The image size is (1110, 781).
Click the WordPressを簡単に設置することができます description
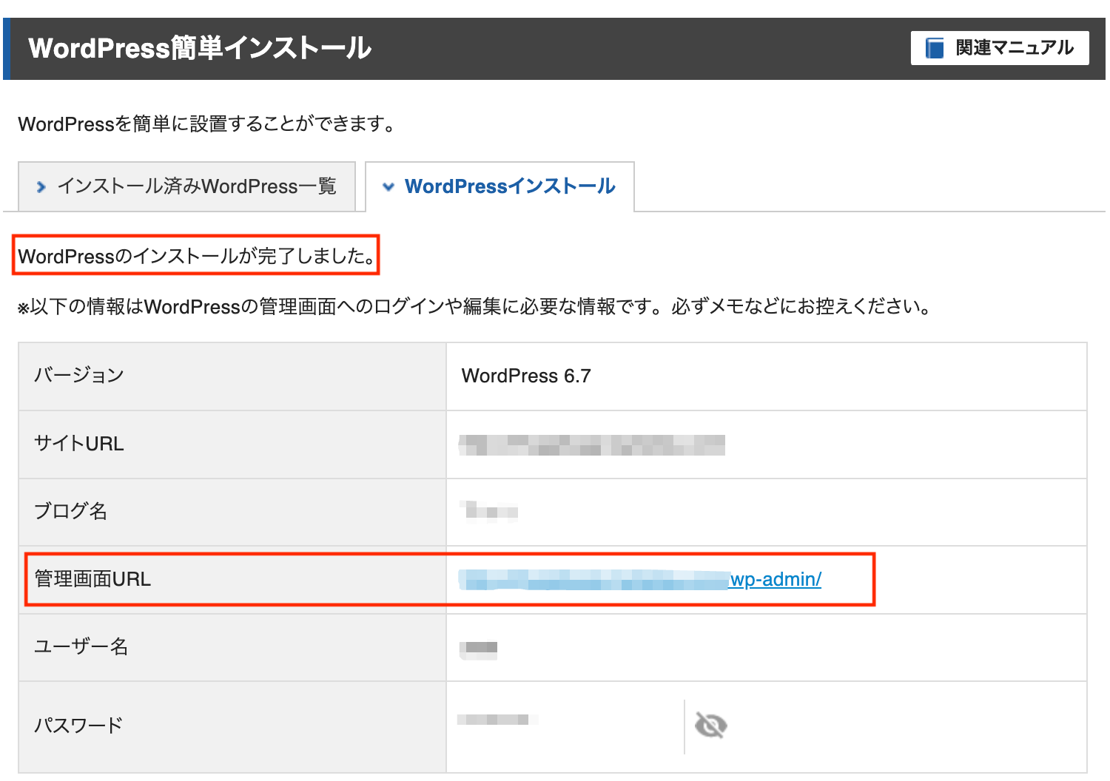point(206,124)
